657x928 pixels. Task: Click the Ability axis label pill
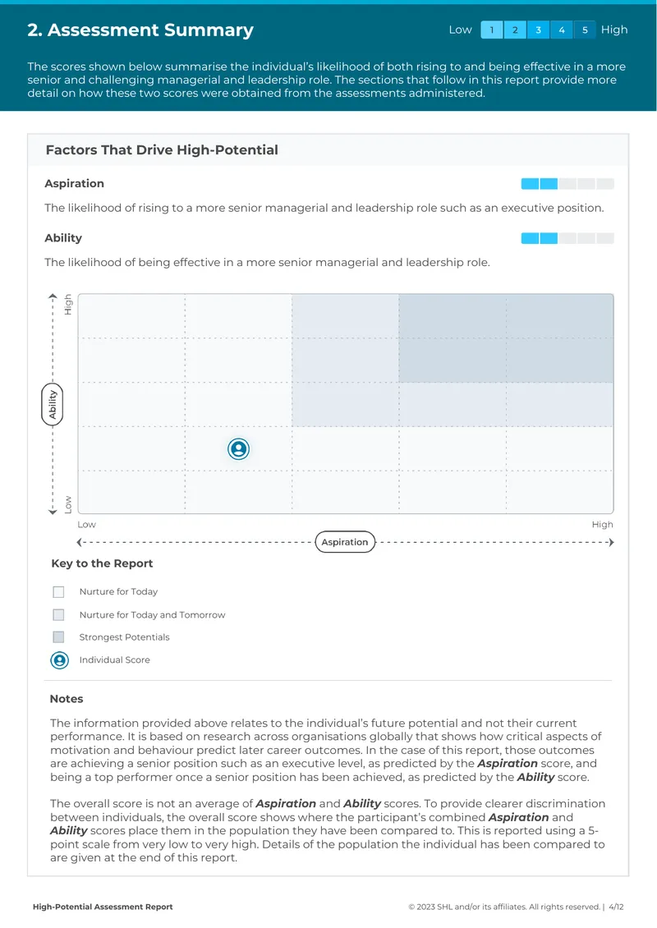coord(53,404)
